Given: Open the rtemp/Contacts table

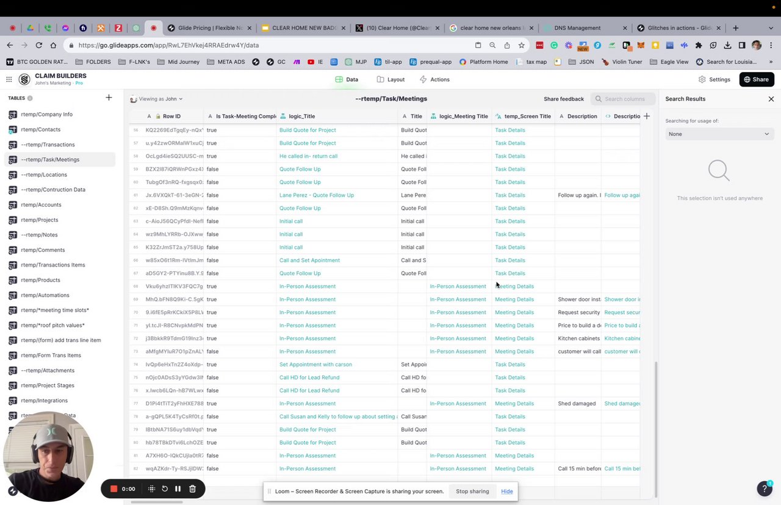Looking at the screenshot, I should [x=60, y=129].
